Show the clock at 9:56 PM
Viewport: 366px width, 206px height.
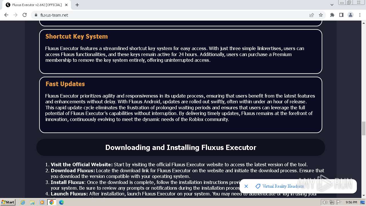click(351, 202)
